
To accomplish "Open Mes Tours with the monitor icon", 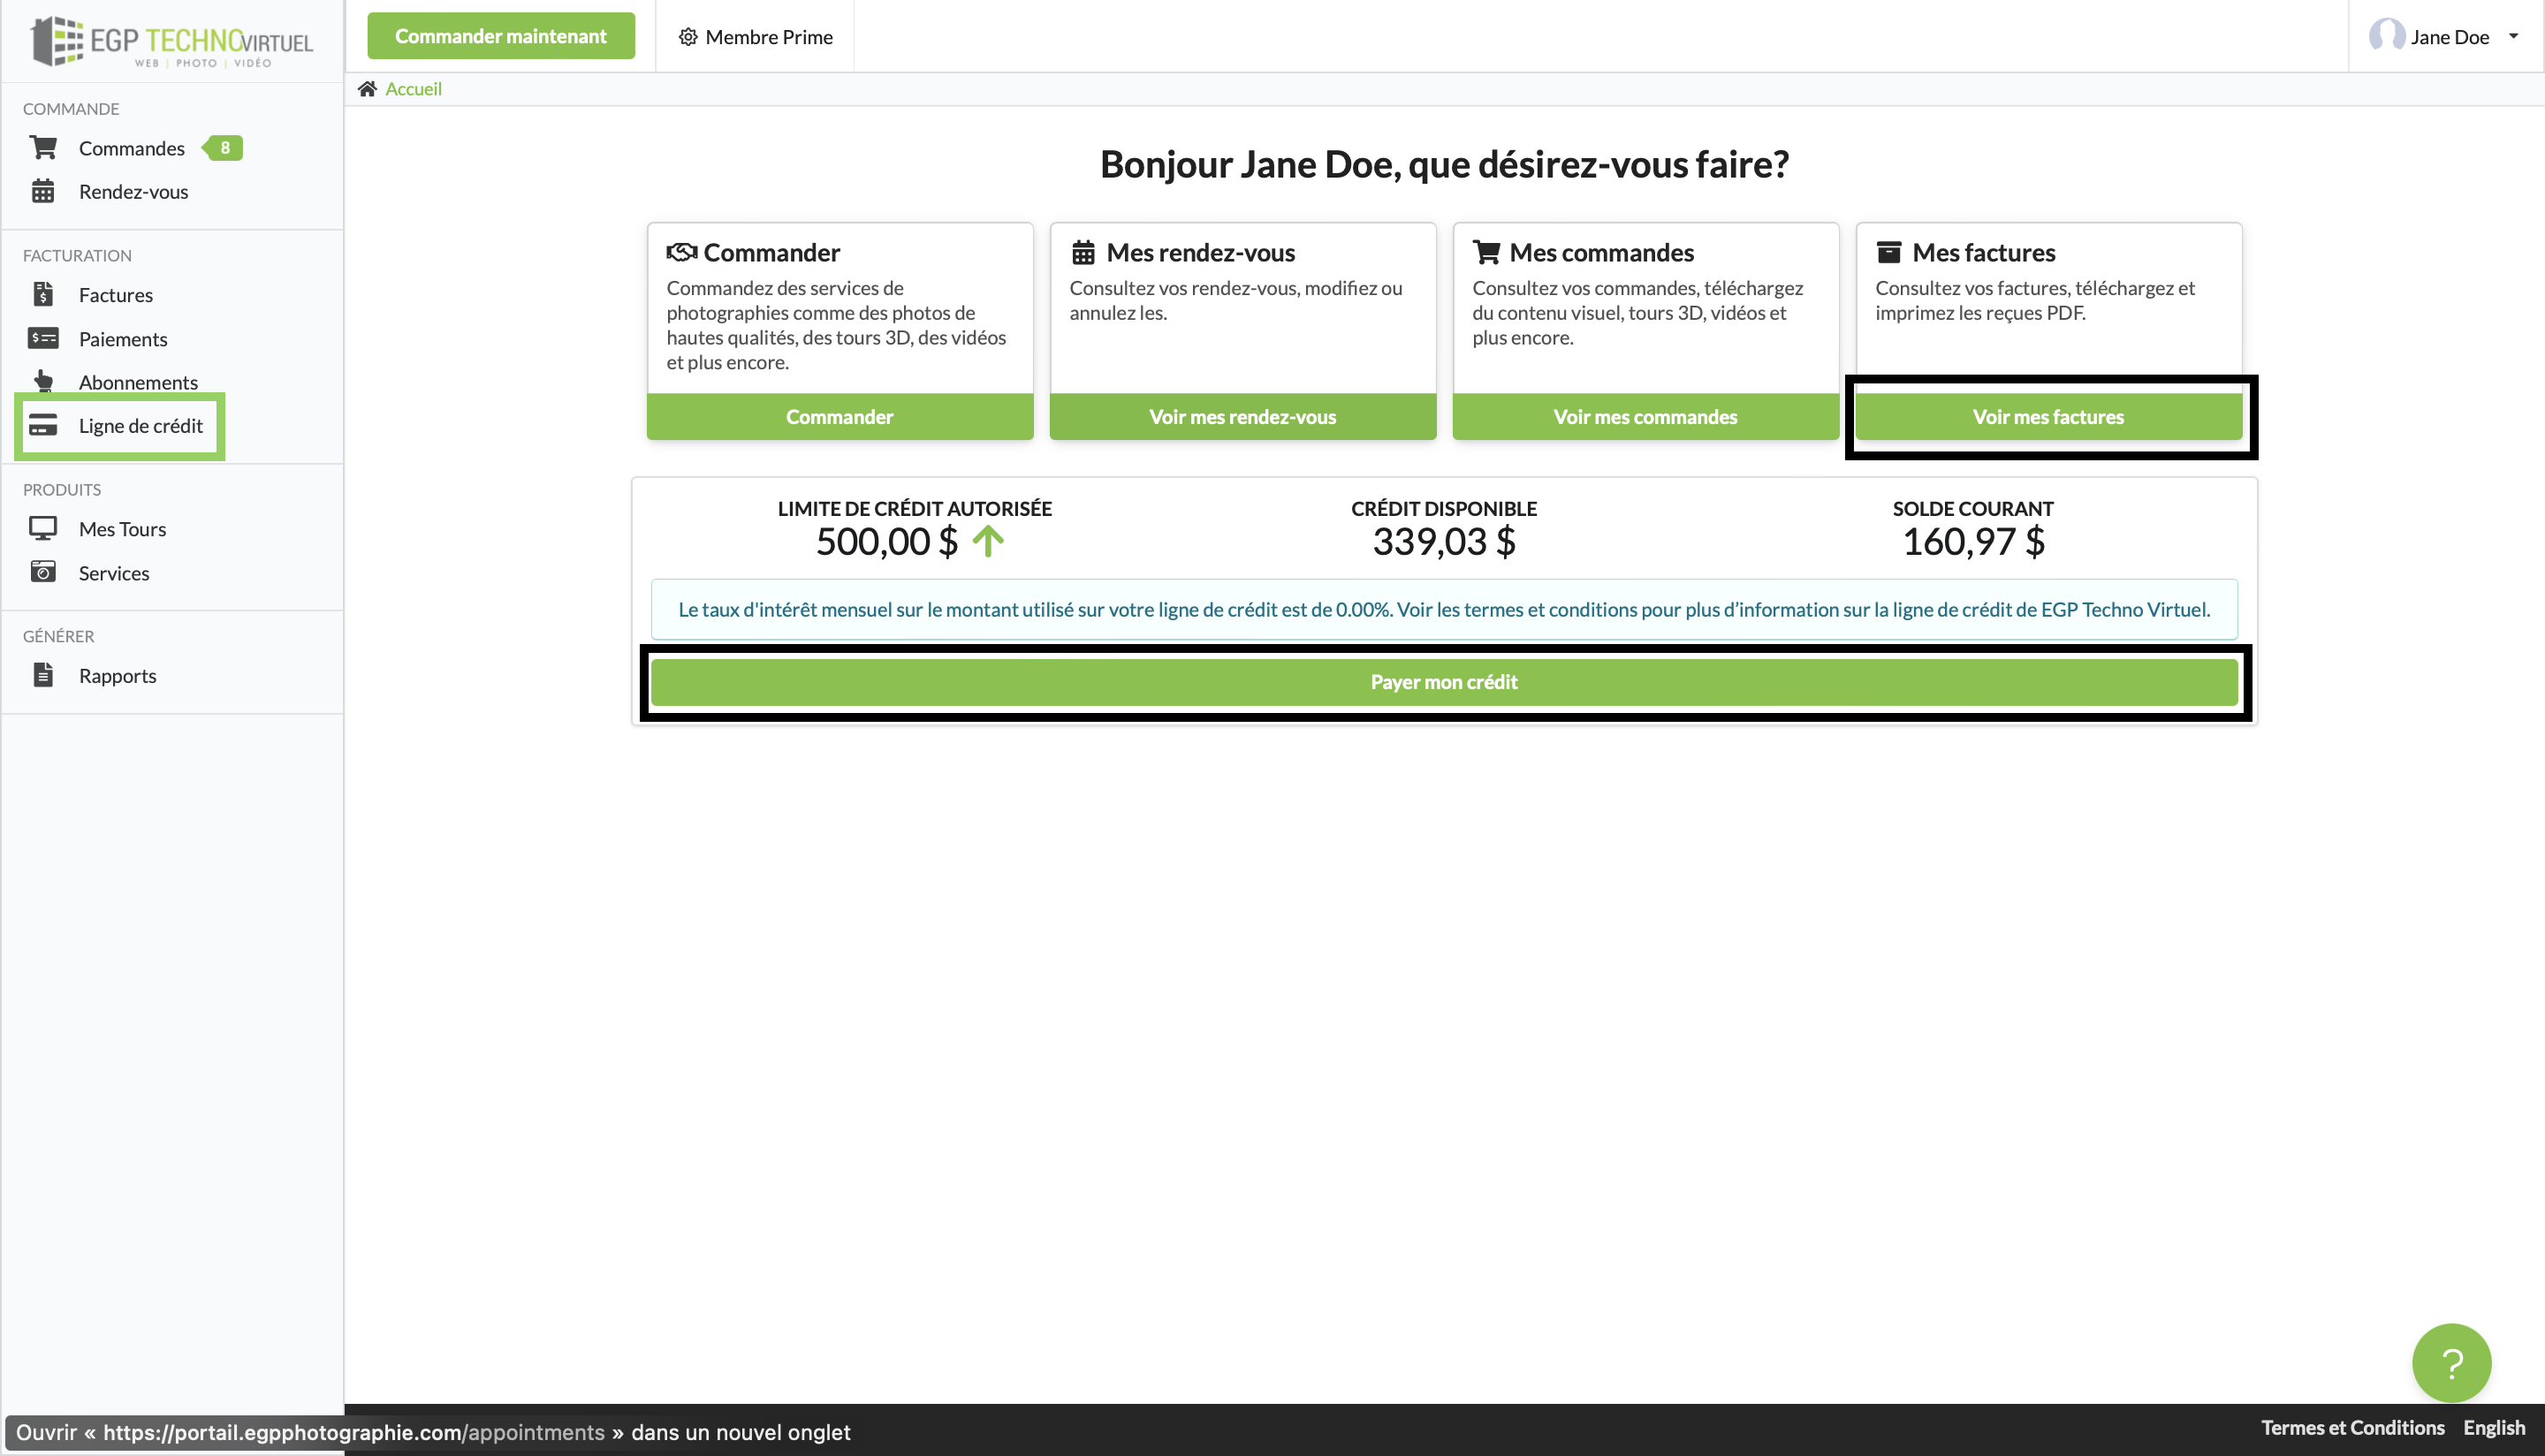I will [x=44, y=528].
